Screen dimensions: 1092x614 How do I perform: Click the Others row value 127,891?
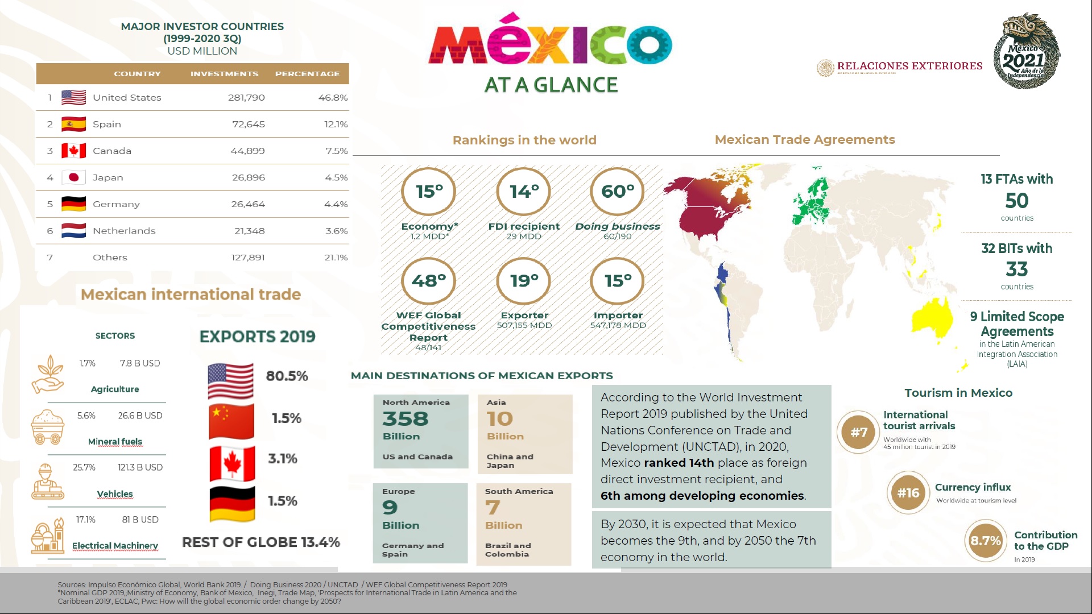click(x=247, y=258)
